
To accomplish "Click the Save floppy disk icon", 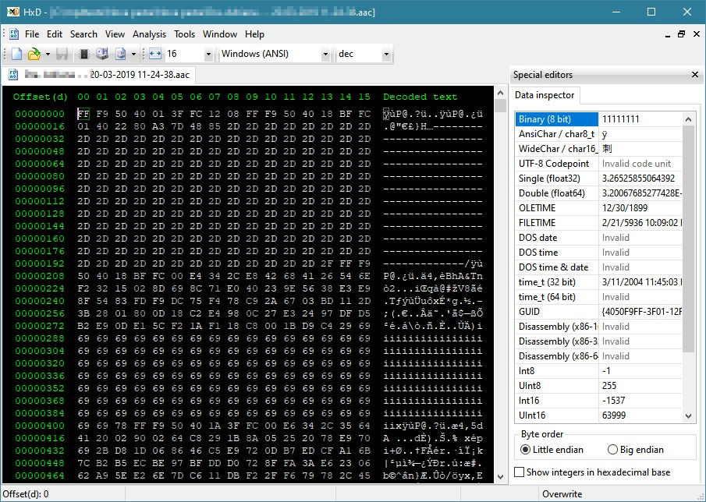I will pyautogui.click(x=62, y=54).
